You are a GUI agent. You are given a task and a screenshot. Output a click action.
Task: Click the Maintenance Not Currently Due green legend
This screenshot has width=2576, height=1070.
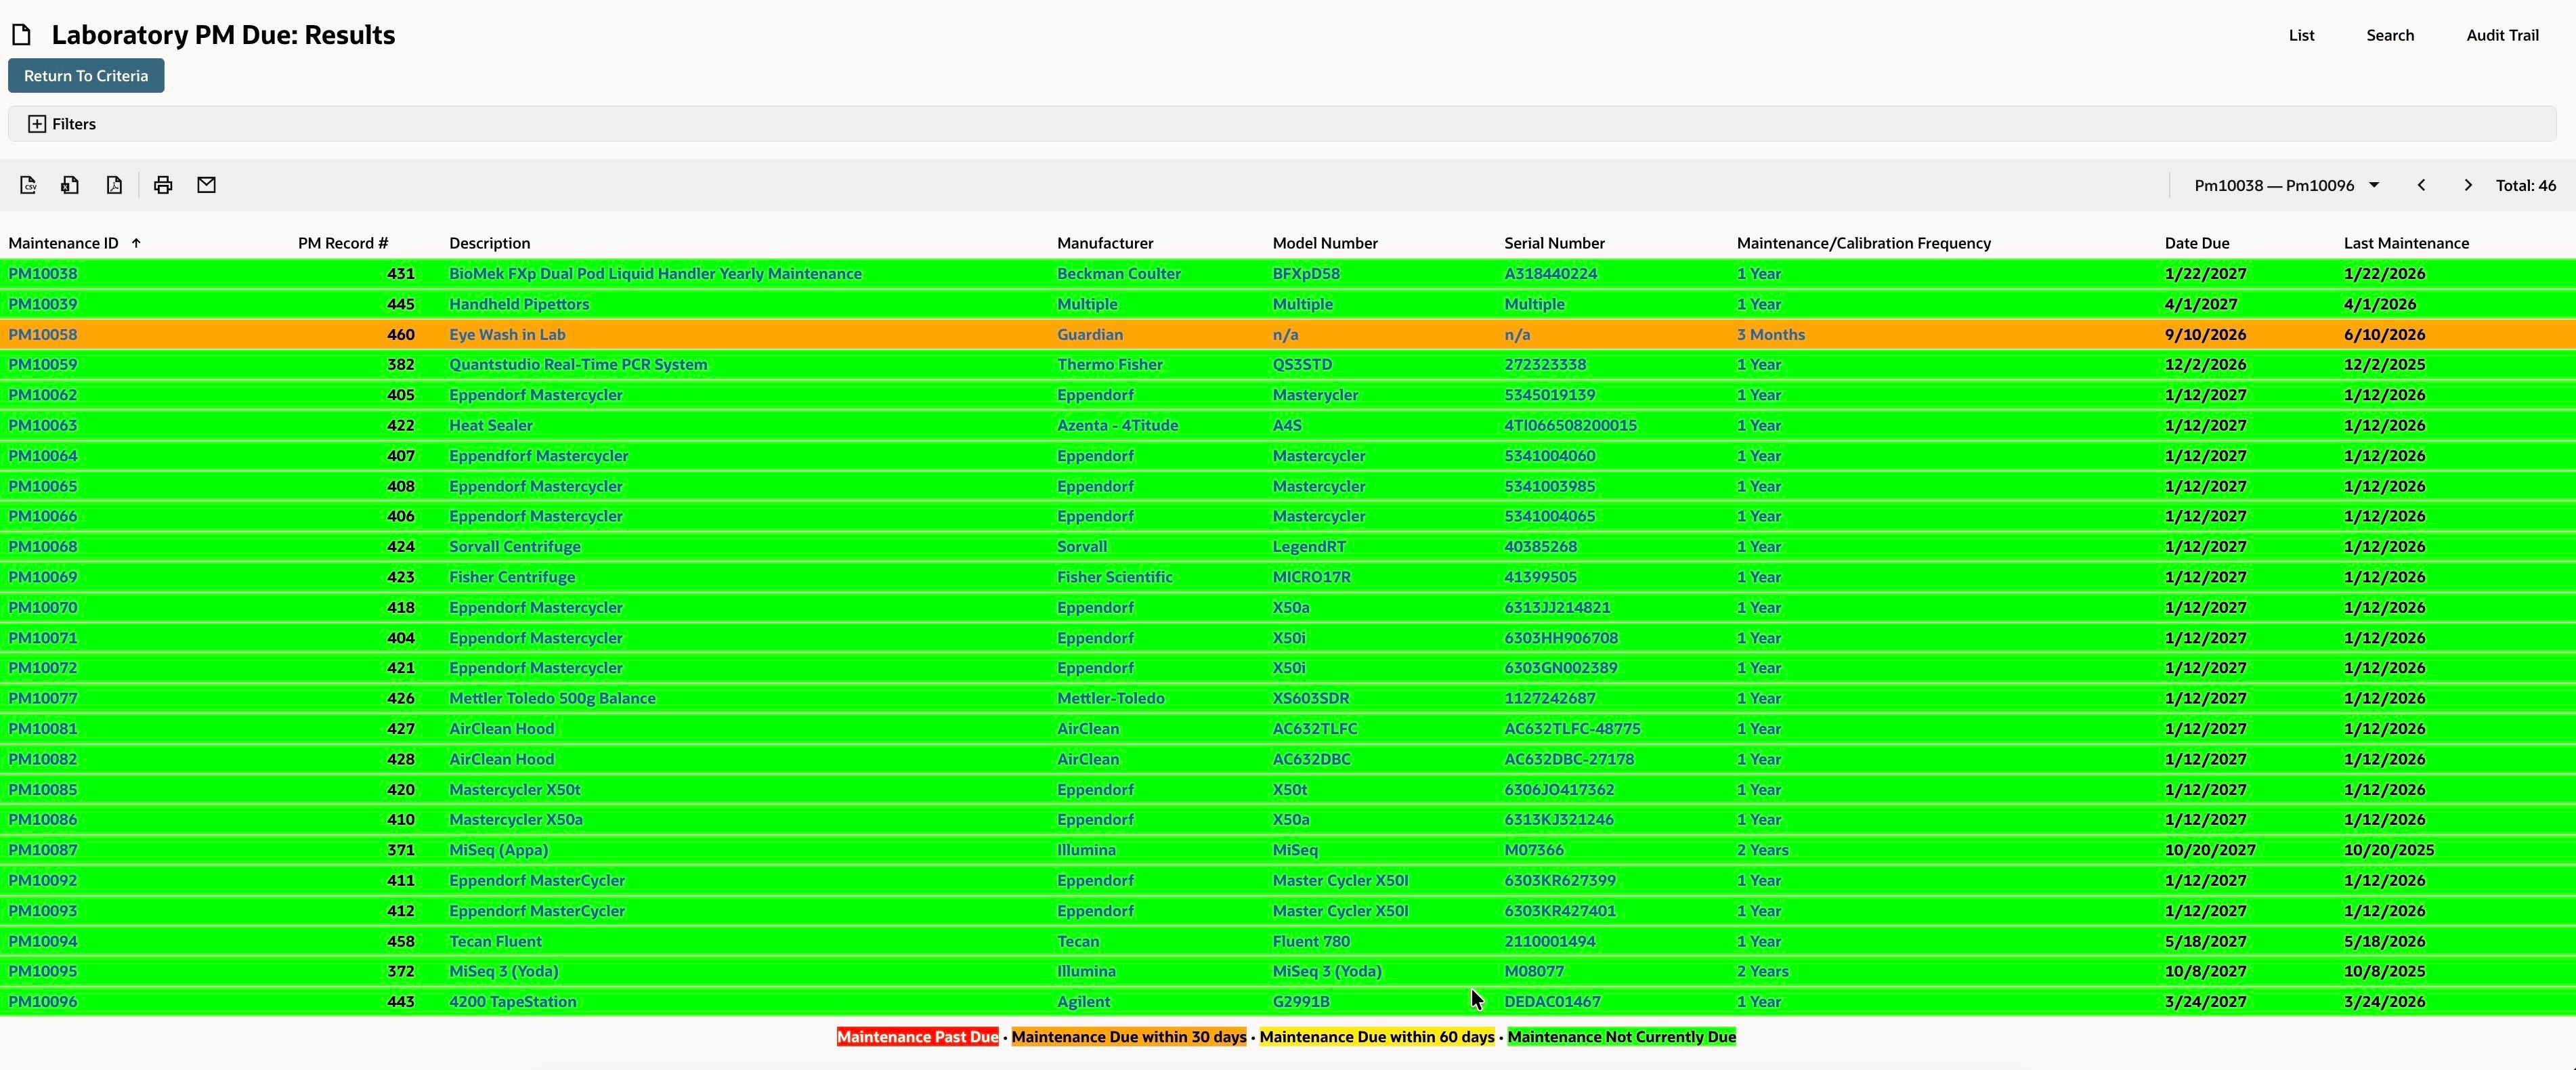(1622, 1037)
